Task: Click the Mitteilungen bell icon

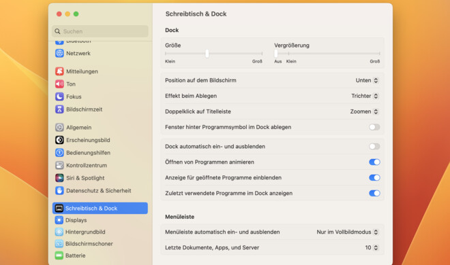Action: tap(59, 71)
